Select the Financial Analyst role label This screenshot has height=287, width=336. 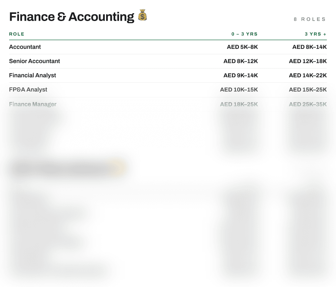coord(33,75)
